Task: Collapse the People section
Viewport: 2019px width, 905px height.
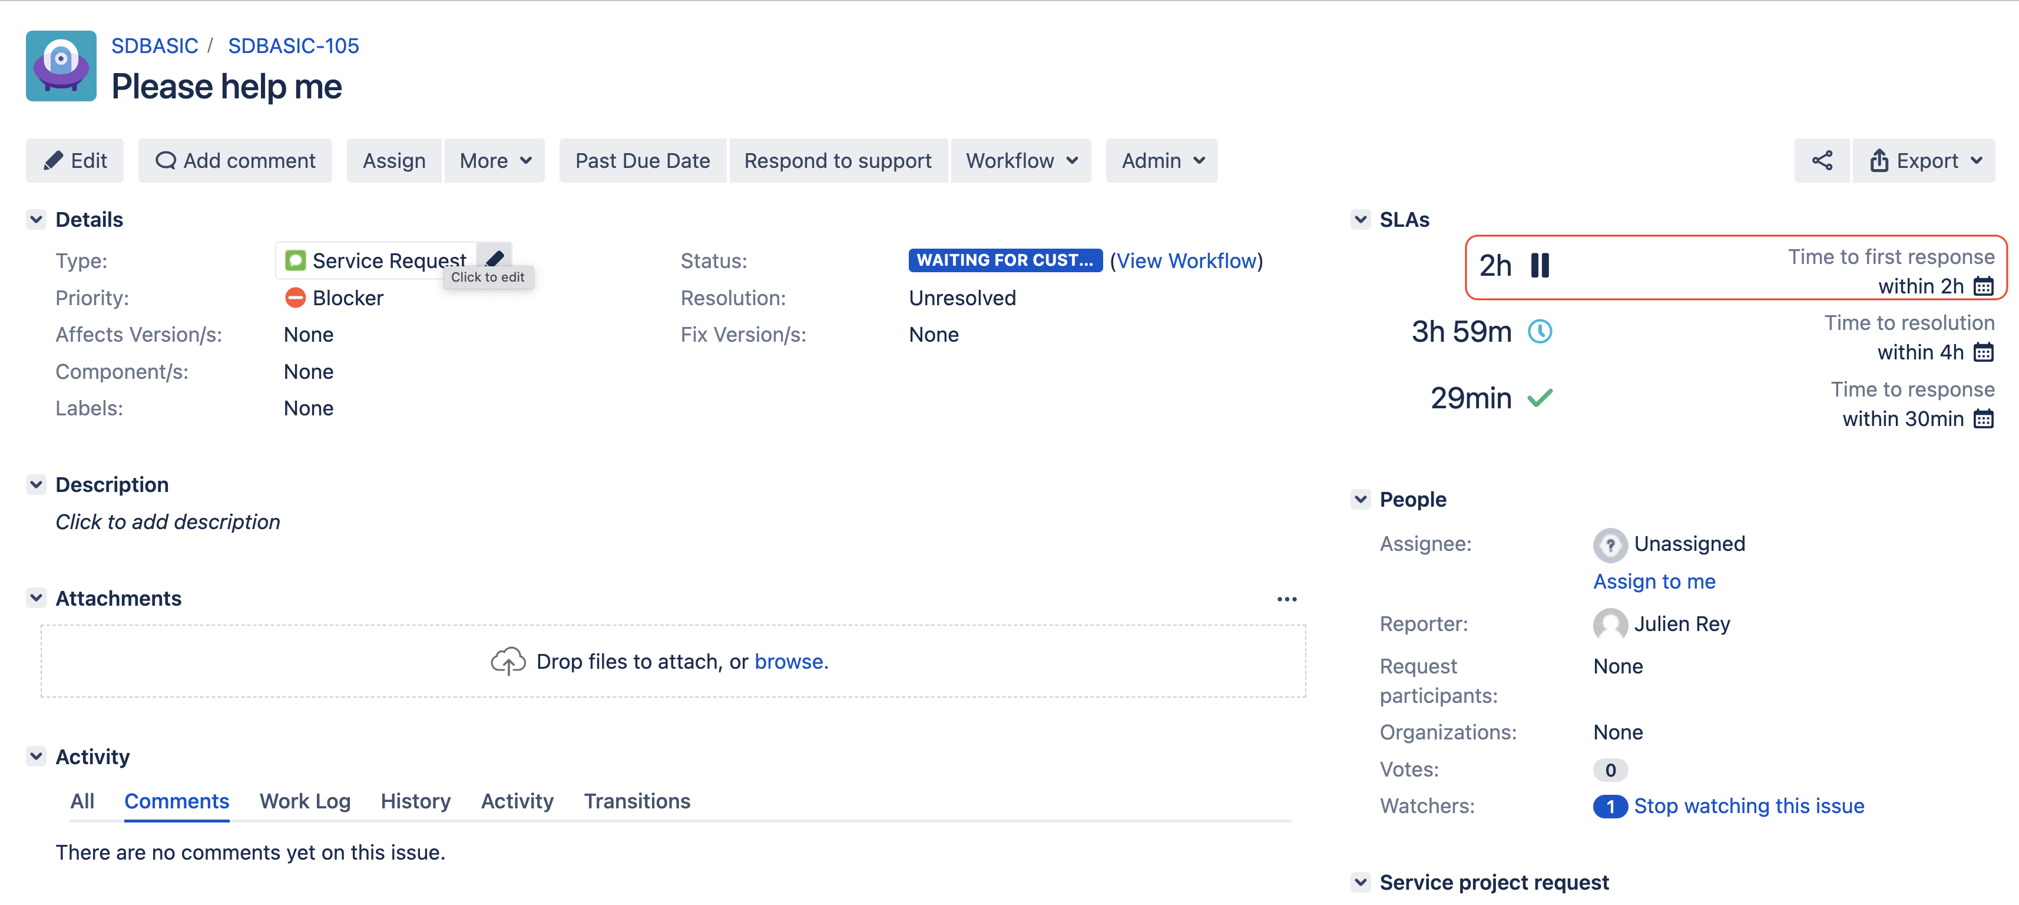Action: click(x=1361, y=500)
